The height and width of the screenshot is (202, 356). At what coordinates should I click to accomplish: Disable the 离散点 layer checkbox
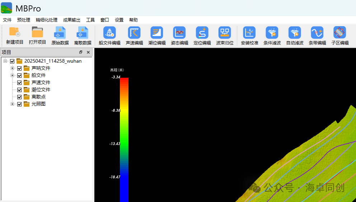19,97
